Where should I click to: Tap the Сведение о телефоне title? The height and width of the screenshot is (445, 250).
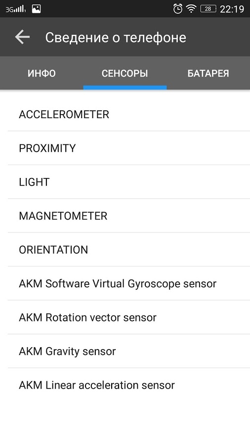[116, 38]
